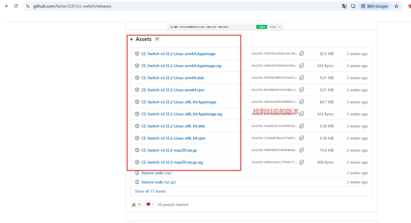Copy the sha256 hash for macOS.tar.gz.sig
The height and width of the screenshot is (223, 411).
click(302, 162)
